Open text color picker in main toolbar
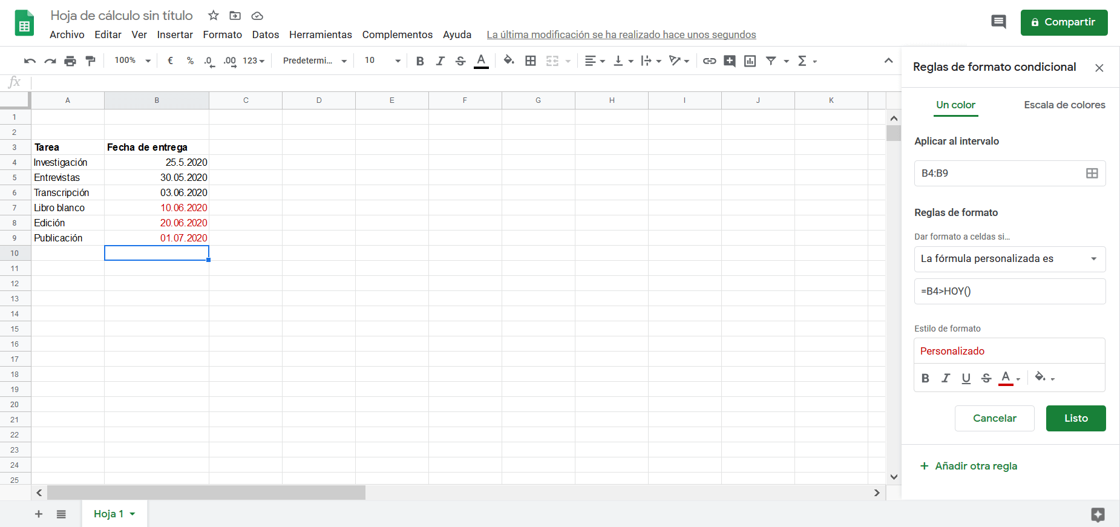Viewport: 1120px width, 527px height. coord(481,61)
